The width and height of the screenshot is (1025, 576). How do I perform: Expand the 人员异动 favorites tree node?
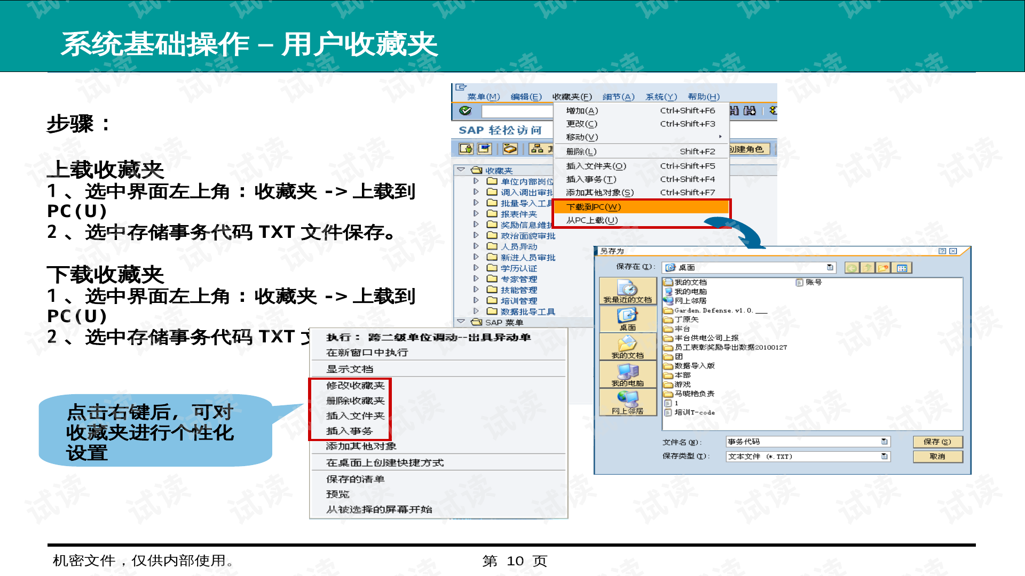click(x=475, y=246)
